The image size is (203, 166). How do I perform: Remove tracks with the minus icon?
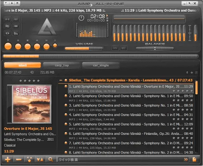[x=19, y=160]
